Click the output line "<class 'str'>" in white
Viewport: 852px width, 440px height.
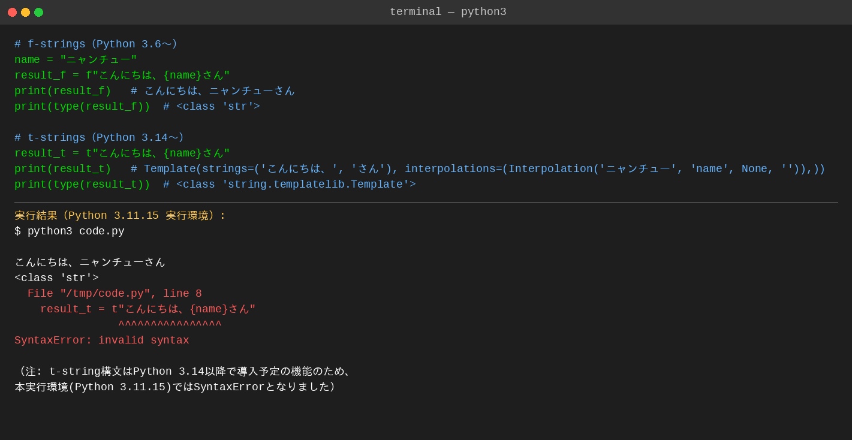(x=56, y=278)
